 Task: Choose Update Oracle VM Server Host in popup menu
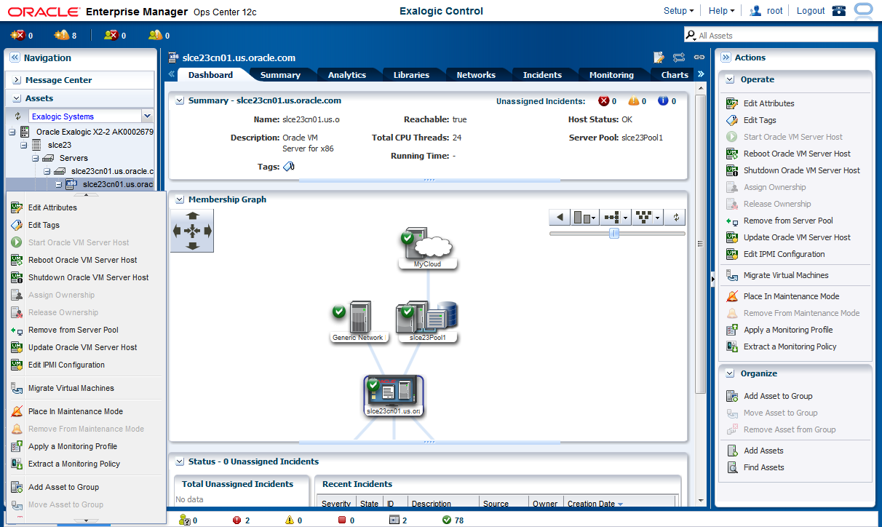(x=83, y=347)
